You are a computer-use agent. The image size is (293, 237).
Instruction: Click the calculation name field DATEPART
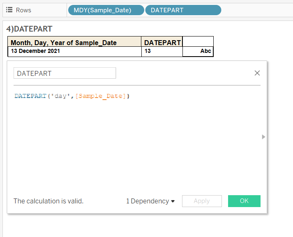point(65,73)
